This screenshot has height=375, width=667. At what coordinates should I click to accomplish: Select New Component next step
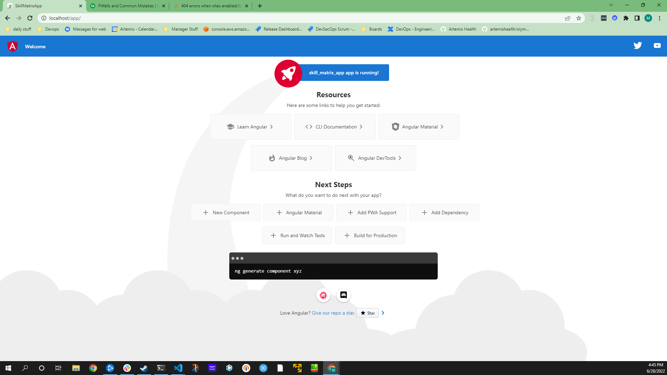tap(225, 212)
